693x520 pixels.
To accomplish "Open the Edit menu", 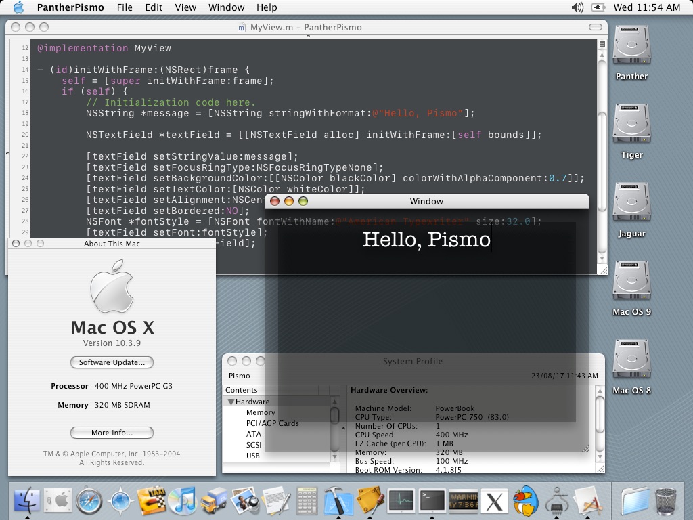I will coord(154,7).
